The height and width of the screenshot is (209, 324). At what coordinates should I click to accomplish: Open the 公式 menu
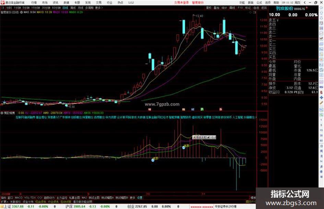pos(259,2)
